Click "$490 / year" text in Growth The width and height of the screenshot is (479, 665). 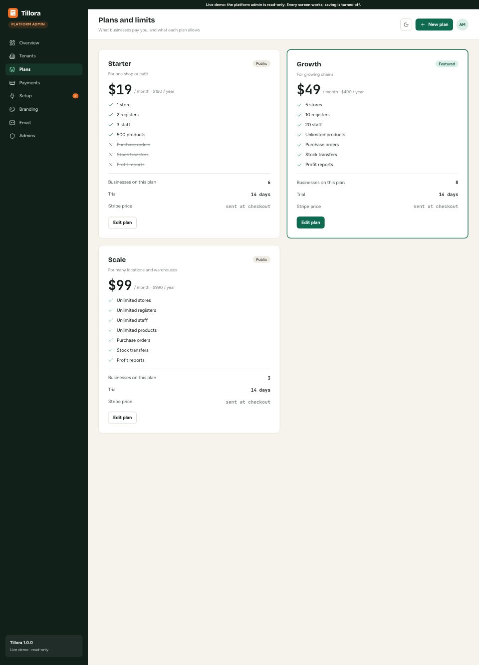(x=352, y=92)
